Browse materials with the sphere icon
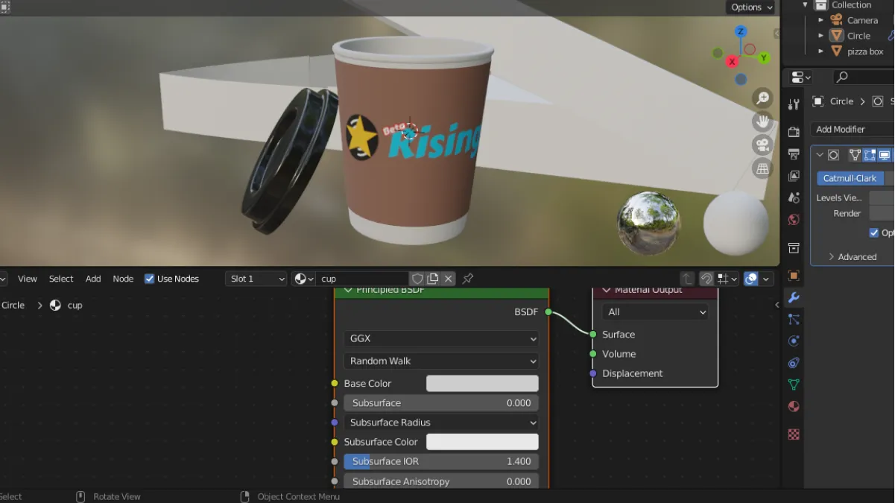This screenshot has height=503, width=895. click(303, 279)
